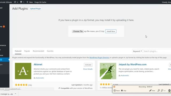Image resolution: width=171 pixels, height=96 pixels.
Task: Purge the SG Cache
Action: point(40,2)
